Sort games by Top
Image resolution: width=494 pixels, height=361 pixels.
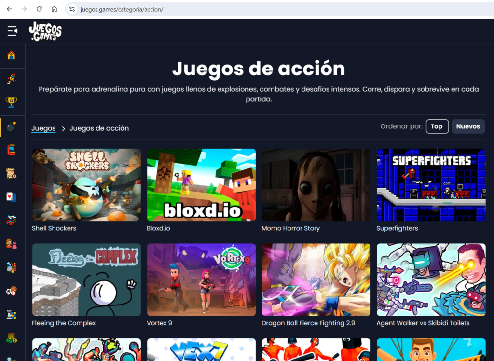click(x=437, y=126)
